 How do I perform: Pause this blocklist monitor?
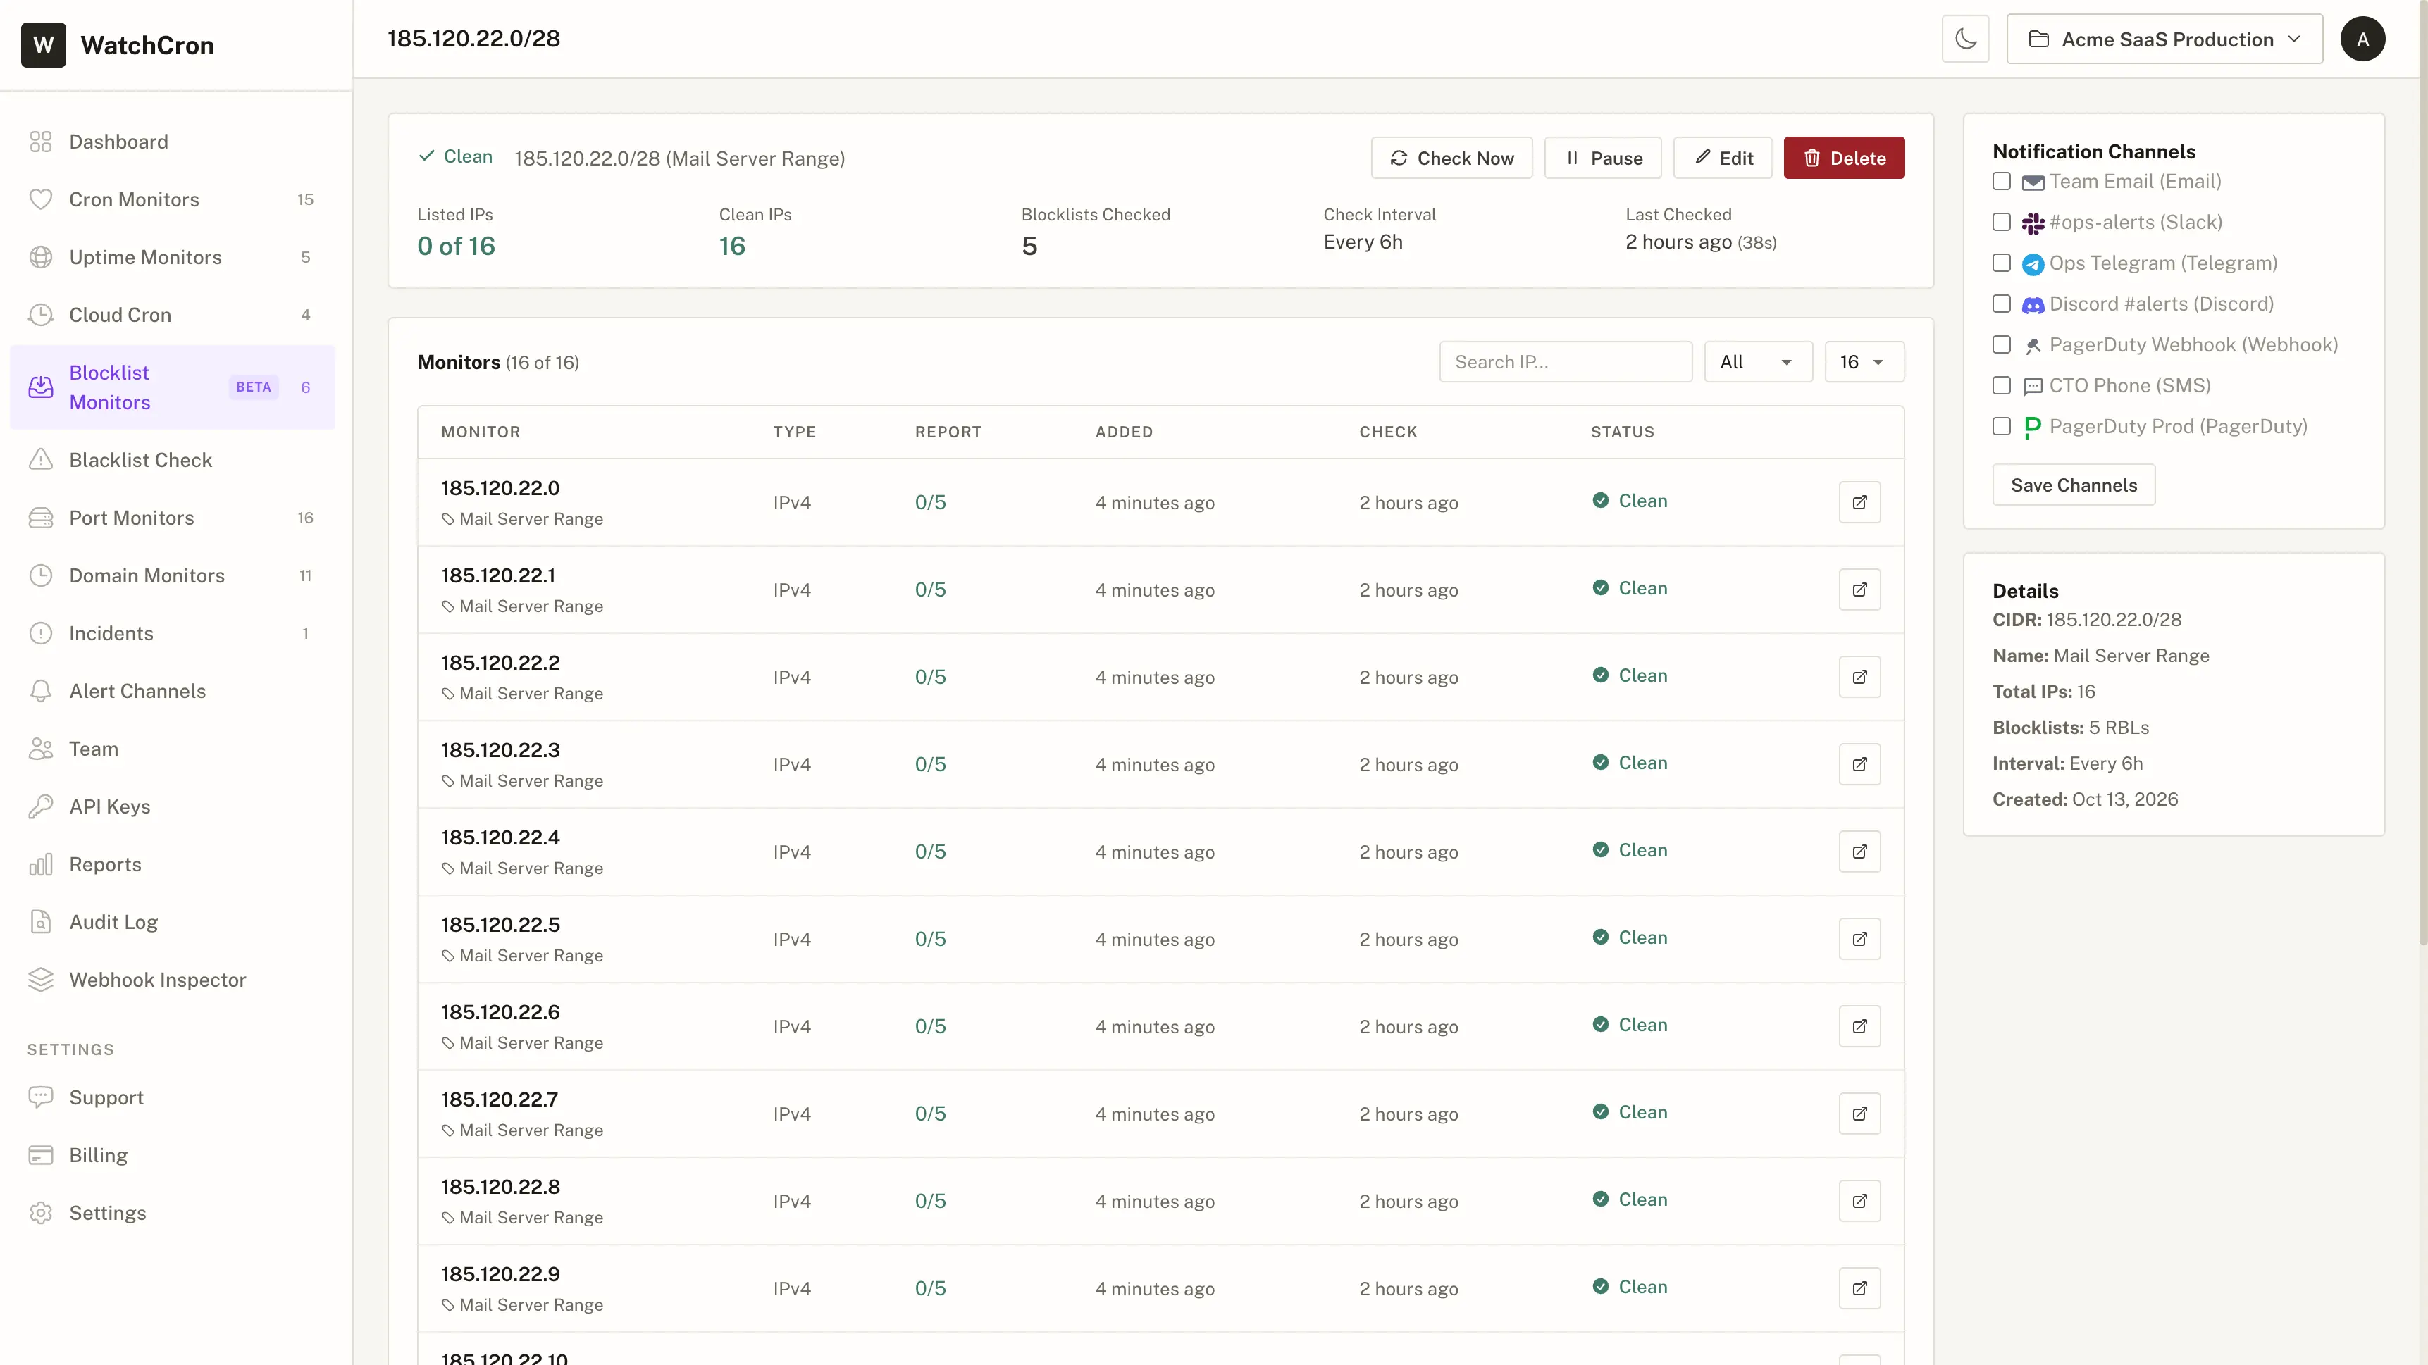pyautogui.click(x=1602, y=158)
